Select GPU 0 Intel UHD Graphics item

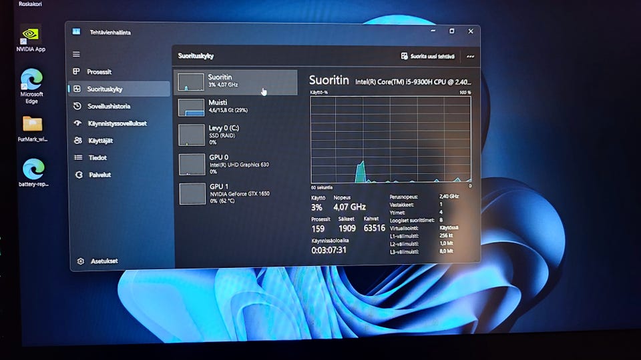coord(237,164)
